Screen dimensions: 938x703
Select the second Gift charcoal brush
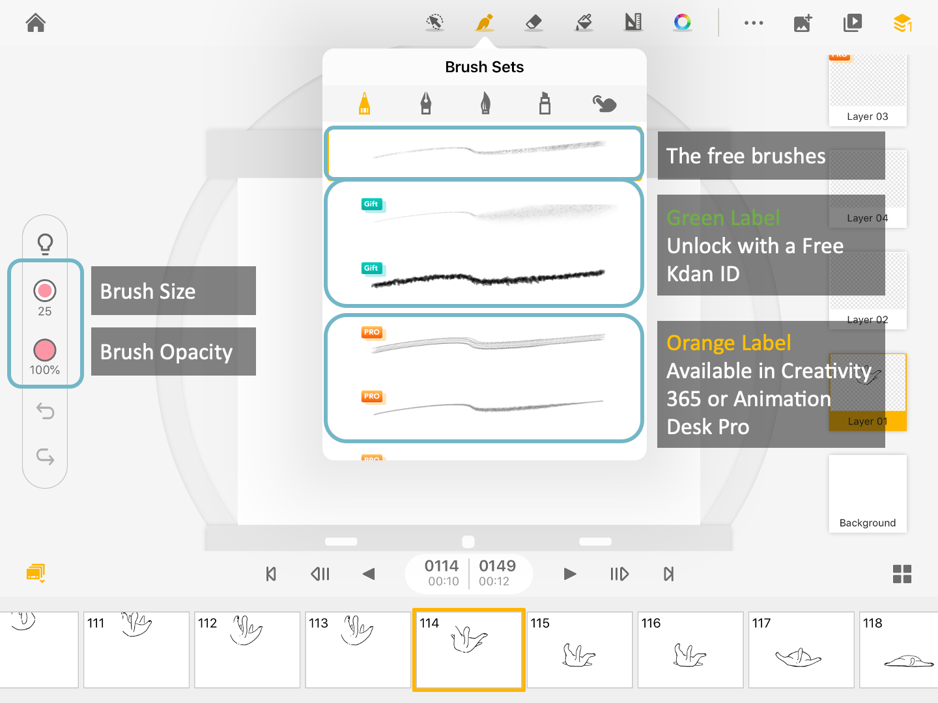coord(484,276)
